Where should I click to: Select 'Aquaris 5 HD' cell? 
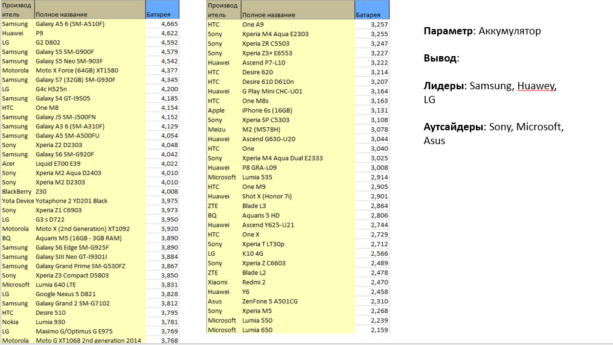point(298,215)
